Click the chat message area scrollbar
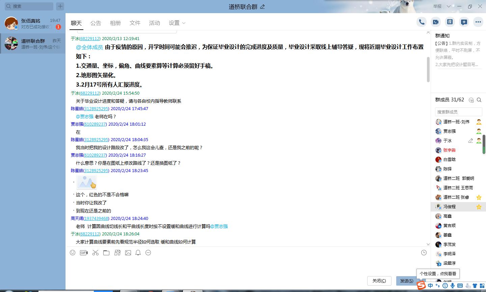Viewport: 486px width, 292px height. point(428,69)
